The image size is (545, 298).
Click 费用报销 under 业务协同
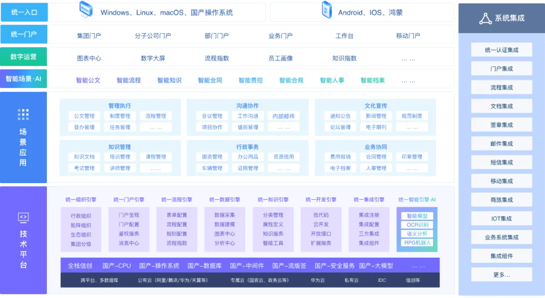tap(340, 157)
